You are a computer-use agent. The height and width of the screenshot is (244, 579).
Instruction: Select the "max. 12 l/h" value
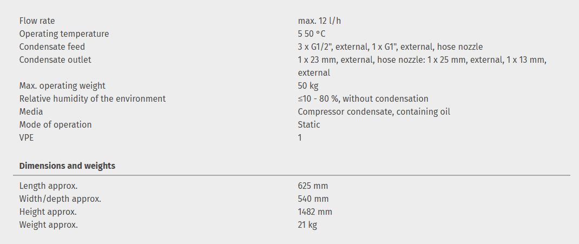tap(319, 21)
